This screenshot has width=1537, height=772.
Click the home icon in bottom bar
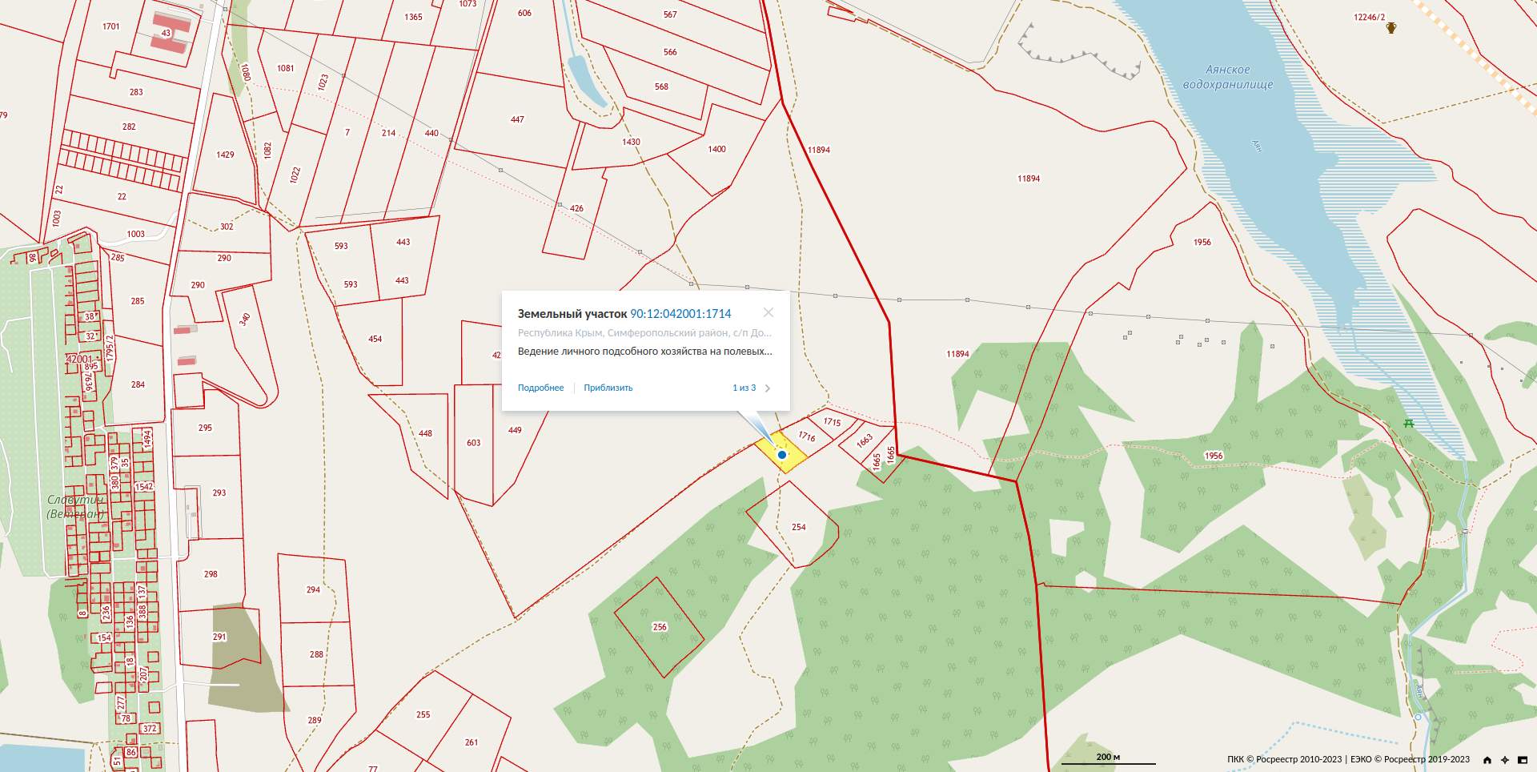tap(1487, 760)
